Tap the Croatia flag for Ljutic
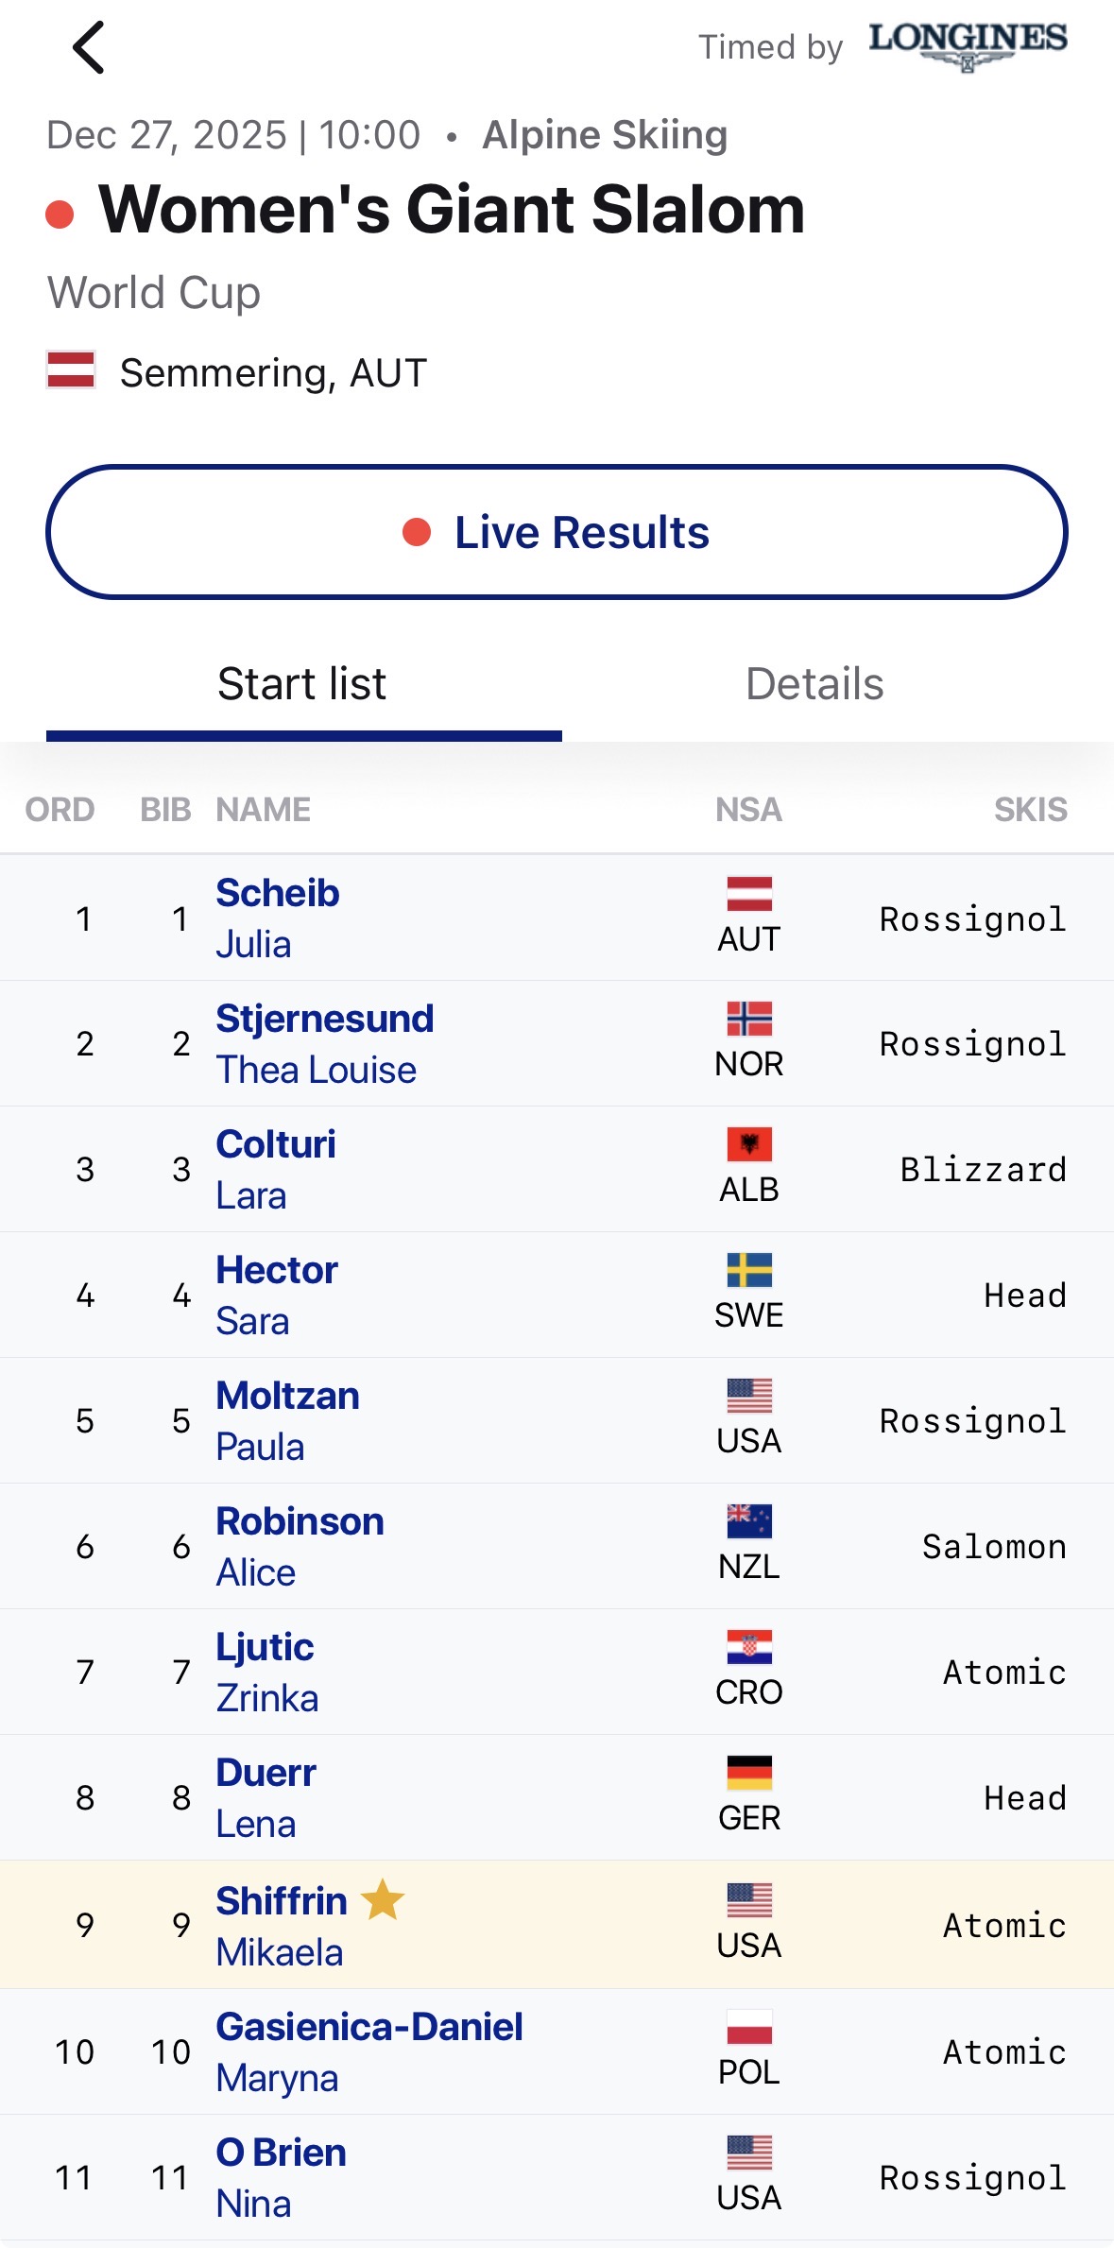The width and height of the screenshot is (1114, 2248). (x=749, y=1647)
